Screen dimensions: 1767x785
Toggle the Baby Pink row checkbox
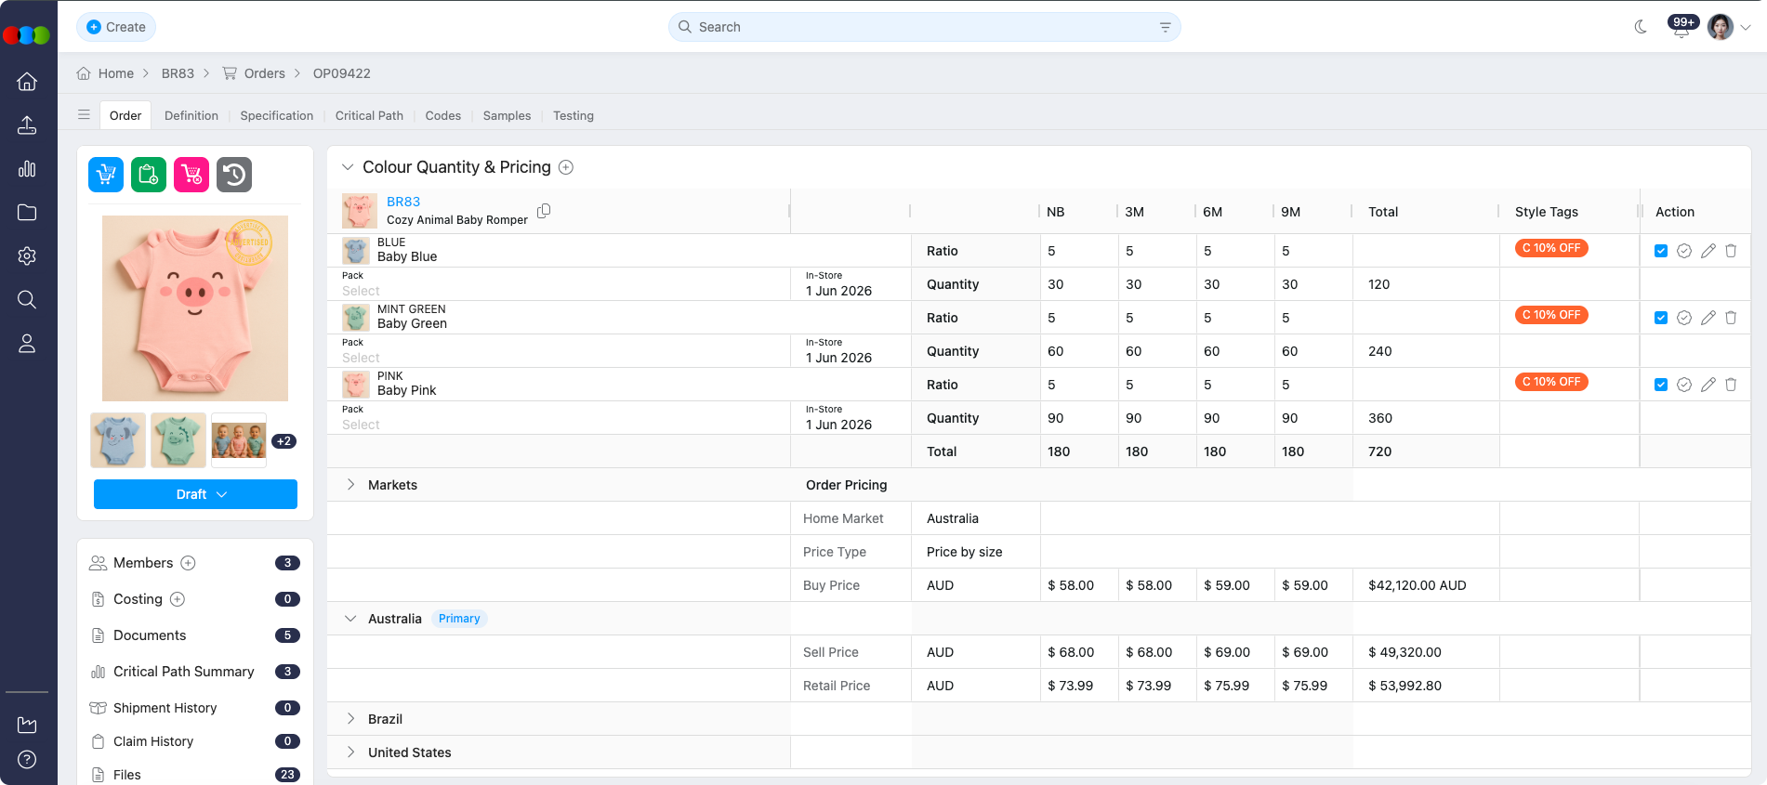1661,385
